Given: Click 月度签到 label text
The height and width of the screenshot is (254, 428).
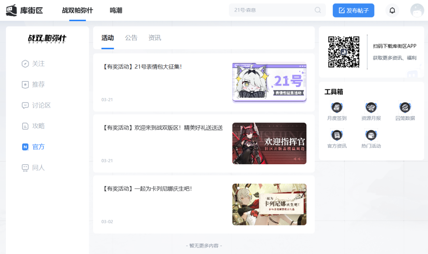Looking at the screenshot, I should click(337, 118).
